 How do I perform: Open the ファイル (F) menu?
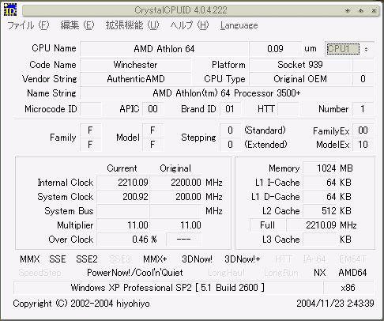coord(28,25)
